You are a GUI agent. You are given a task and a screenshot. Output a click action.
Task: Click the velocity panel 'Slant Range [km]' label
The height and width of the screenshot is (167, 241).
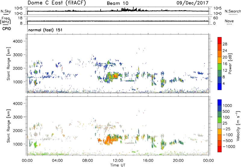click(9, 126)
